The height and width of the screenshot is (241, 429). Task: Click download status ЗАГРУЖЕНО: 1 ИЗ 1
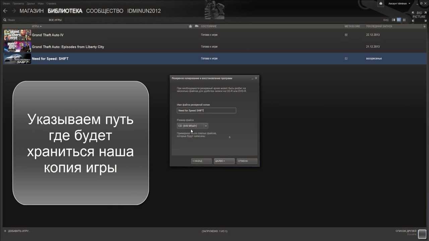click(x=214, y=231)
